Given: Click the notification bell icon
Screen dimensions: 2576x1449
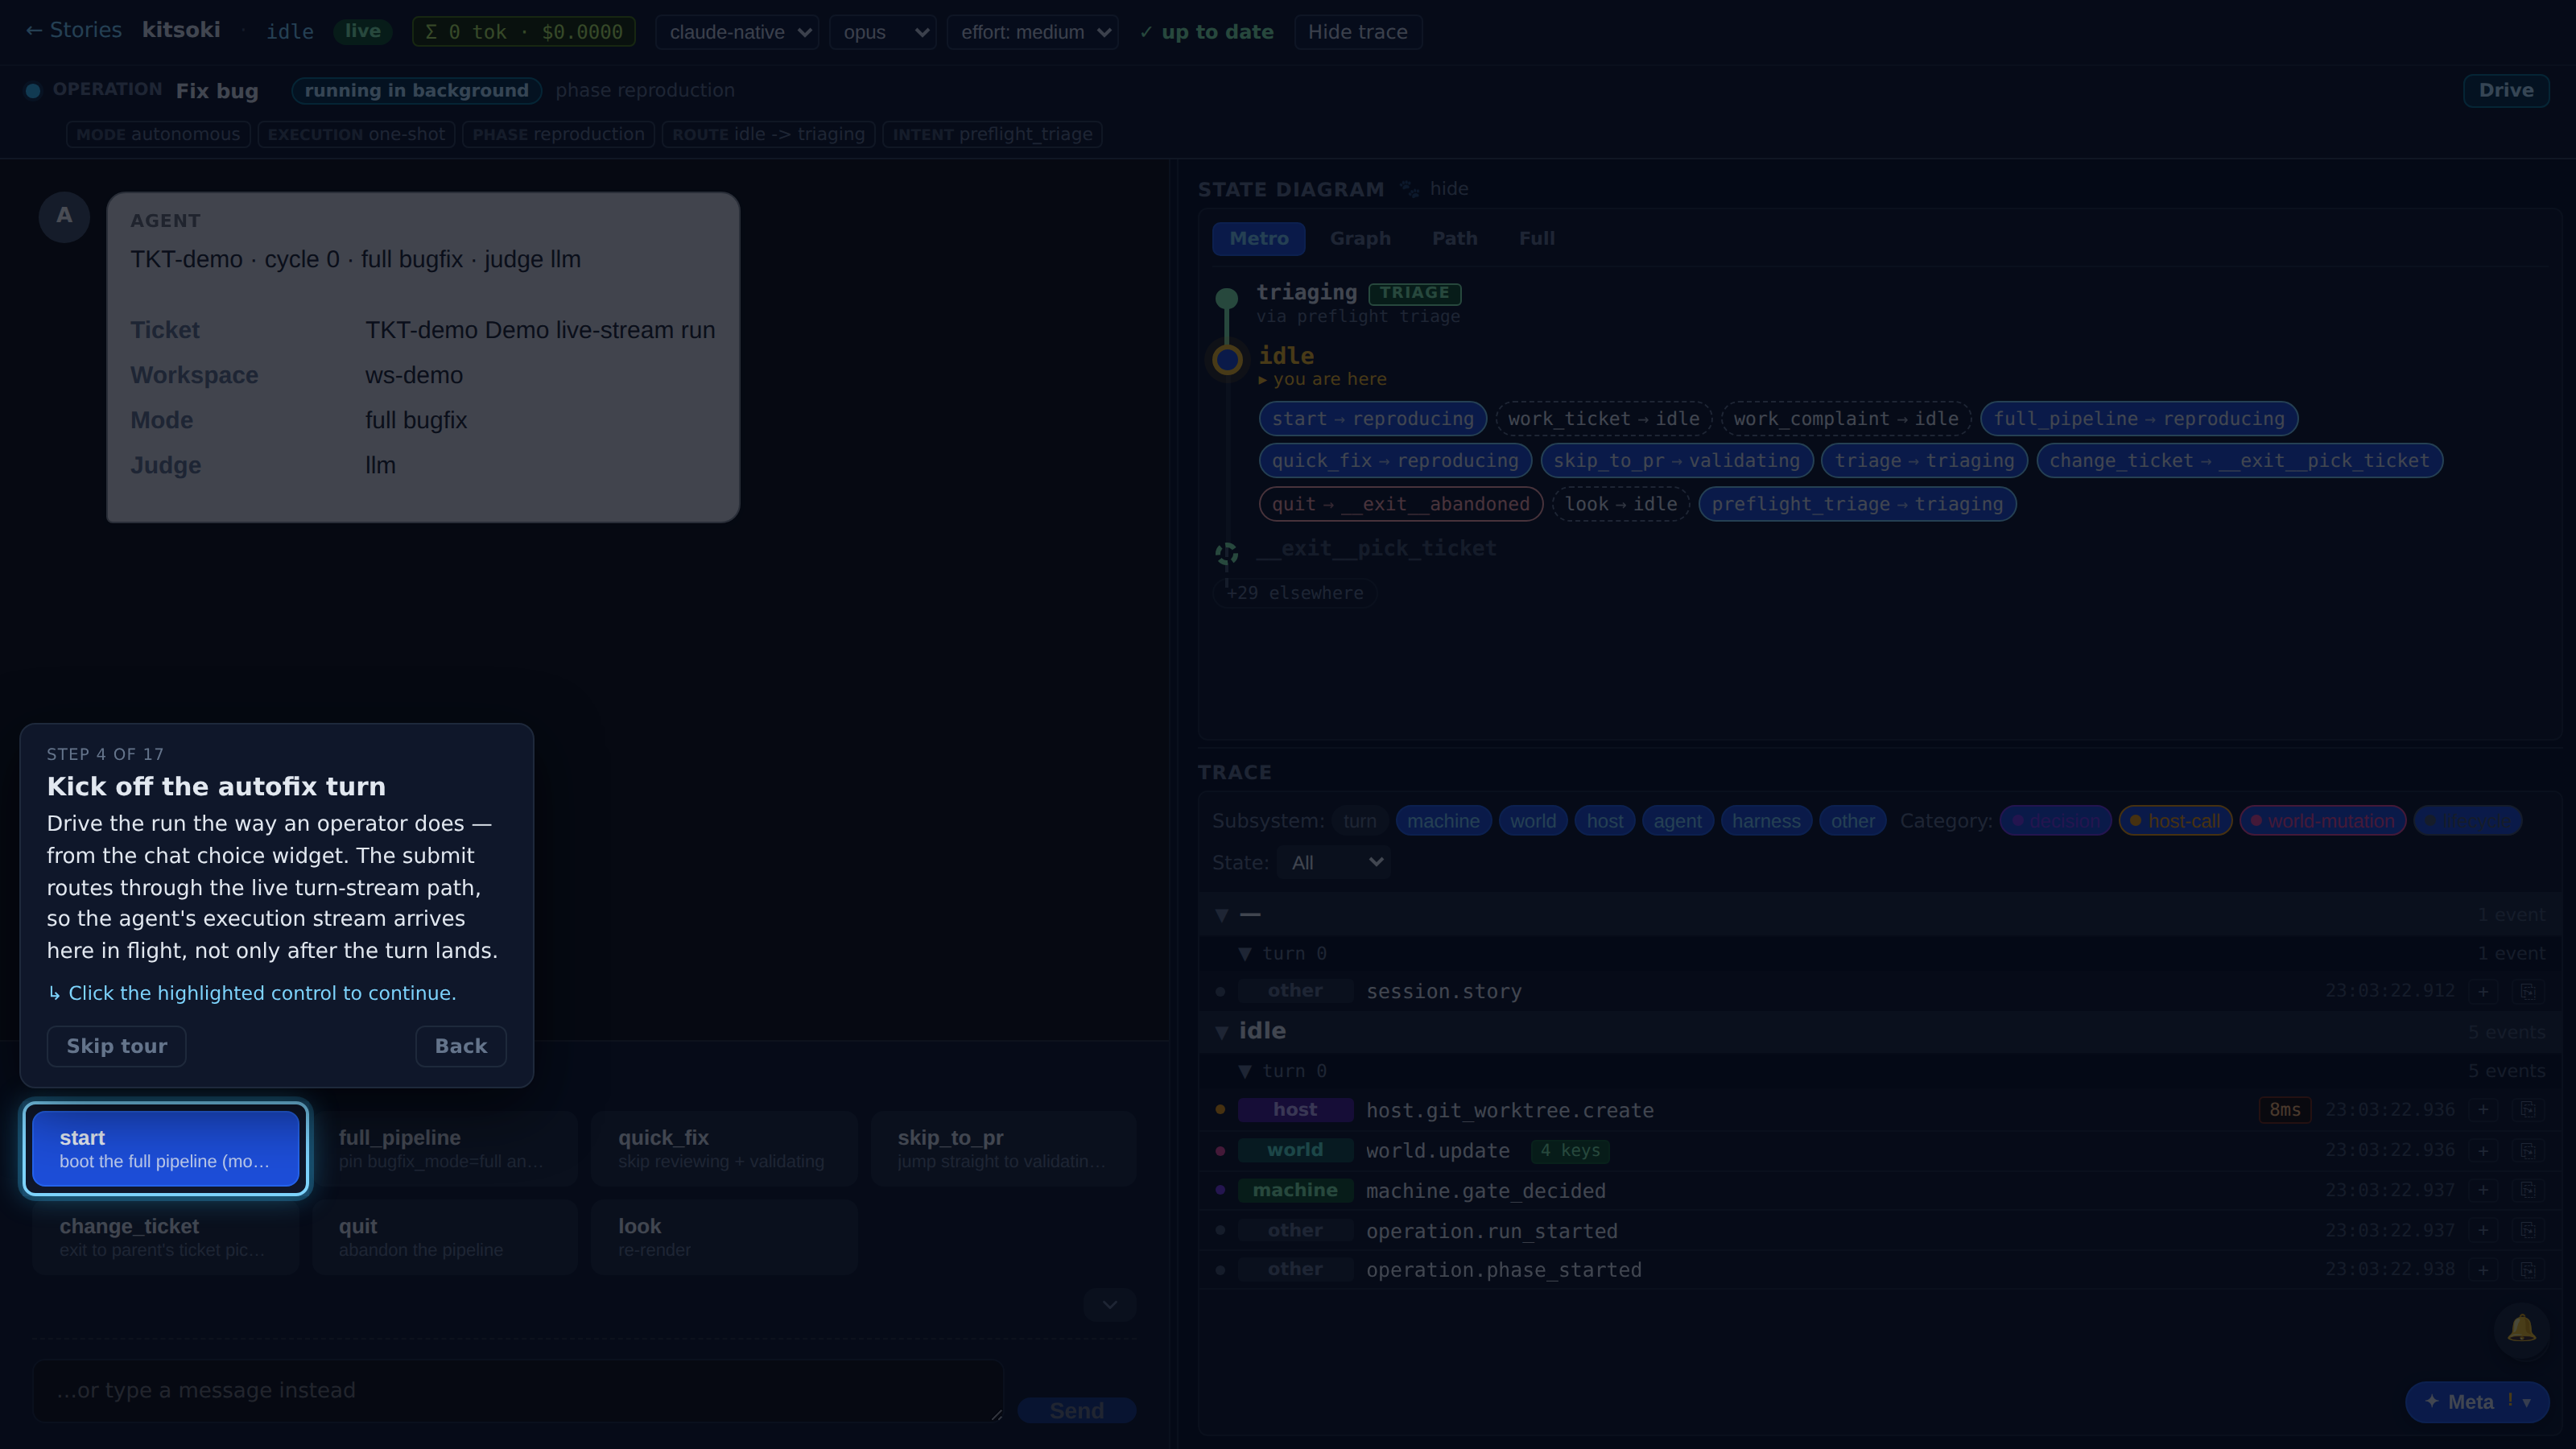Looking at the screenshot, I should 2521,1329.
